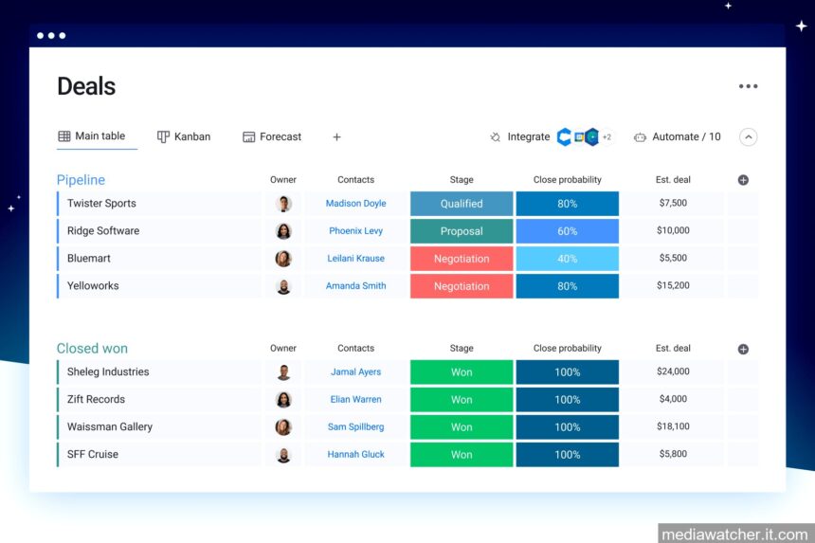
Task: Click owner avatar for Bluemart
Action: point(283,259)
